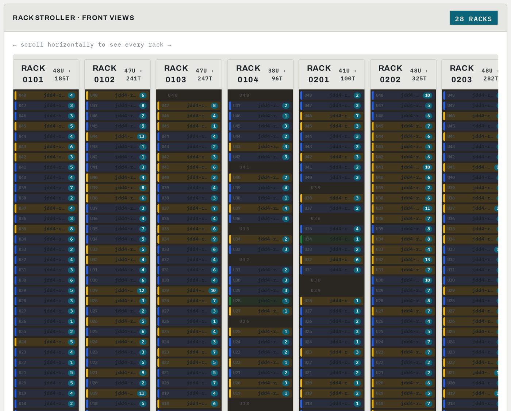Screen dimensions: 511x411
Task: Open the U18 device in rack 0103
Action: pyautogui.click(x=189, y=404)
